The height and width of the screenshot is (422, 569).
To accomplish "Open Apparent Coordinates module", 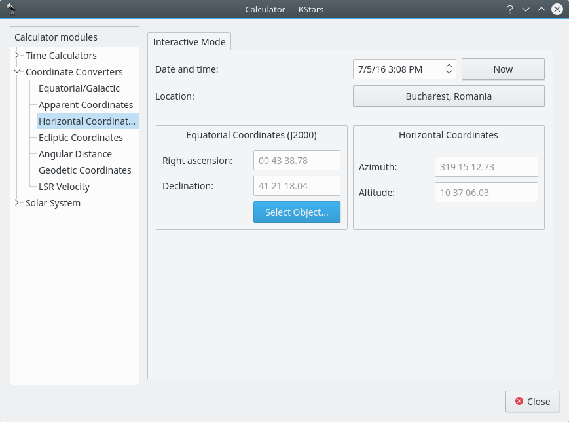I will pyautogui.click(x=85, y=105).
